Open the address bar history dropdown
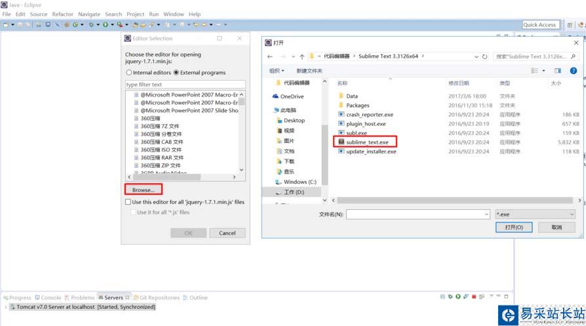 [477, 56]
